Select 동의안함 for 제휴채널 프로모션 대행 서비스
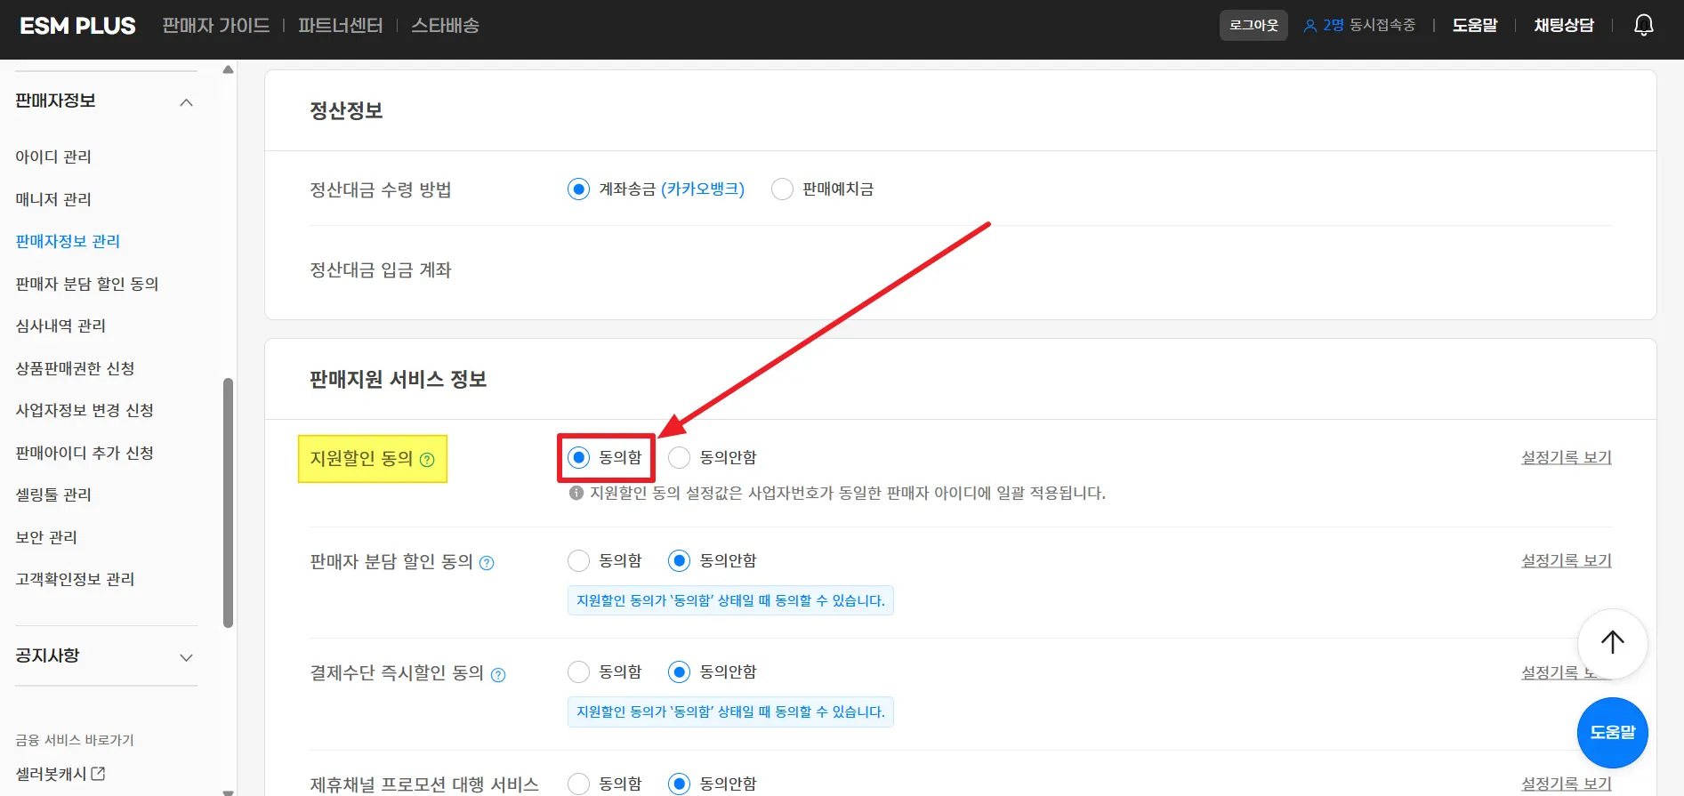Screen dimensions: 1684x796 point(679,784)
